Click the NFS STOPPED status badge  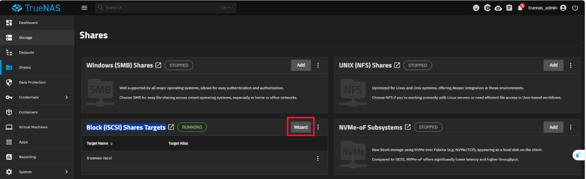pos(417,65)
